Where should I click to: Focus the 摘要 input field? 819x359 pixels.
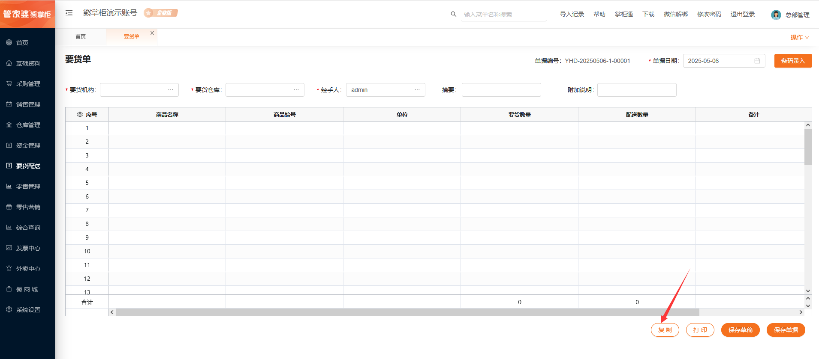click(501, 90)
